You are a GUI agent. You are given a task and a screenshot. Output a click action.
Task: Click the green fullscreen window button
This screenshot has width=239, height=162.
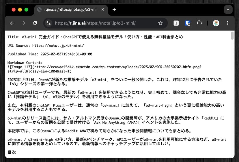point(26,10)
